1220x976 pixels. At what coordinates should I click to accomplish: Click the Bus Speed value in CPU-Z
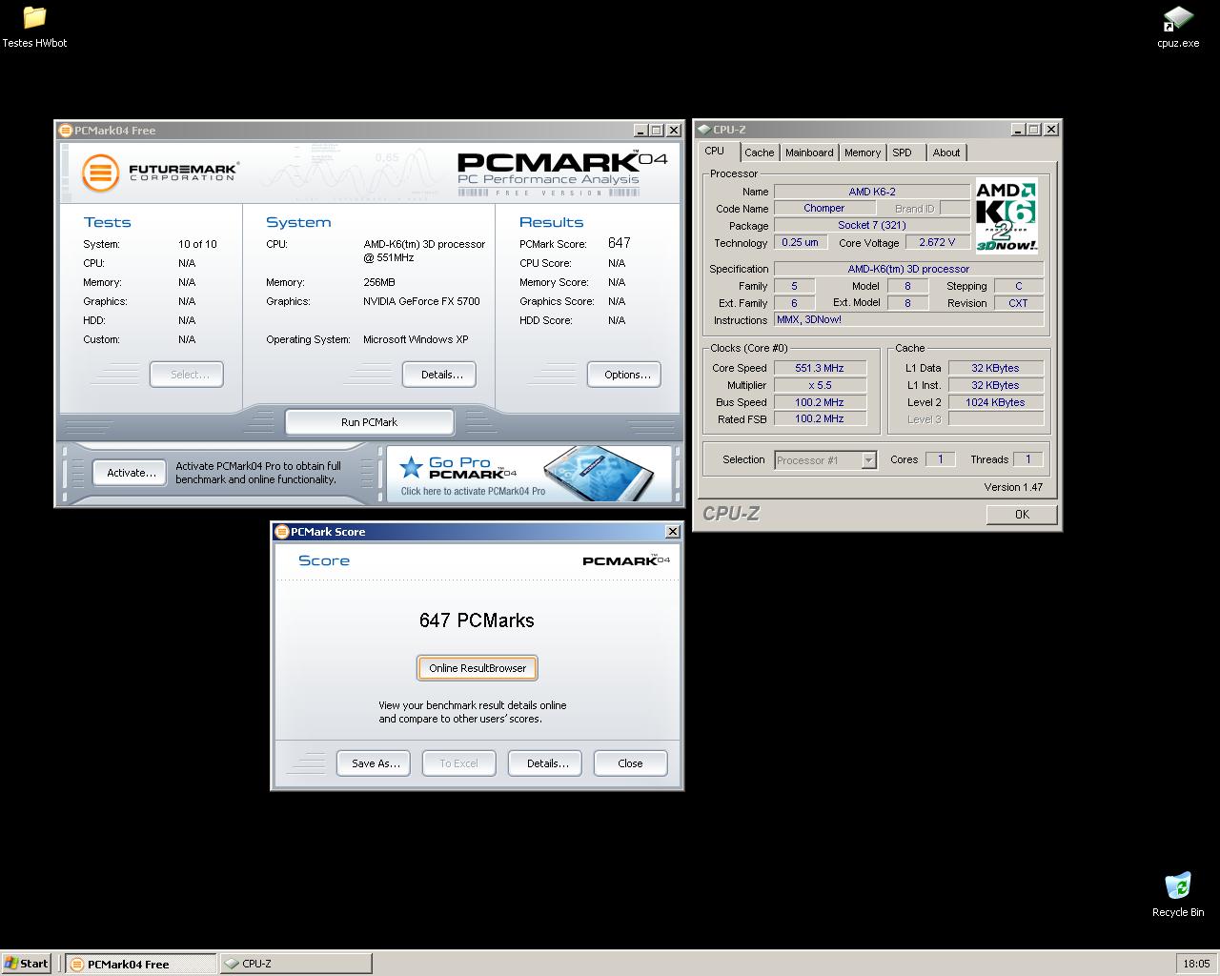(820, 402)
